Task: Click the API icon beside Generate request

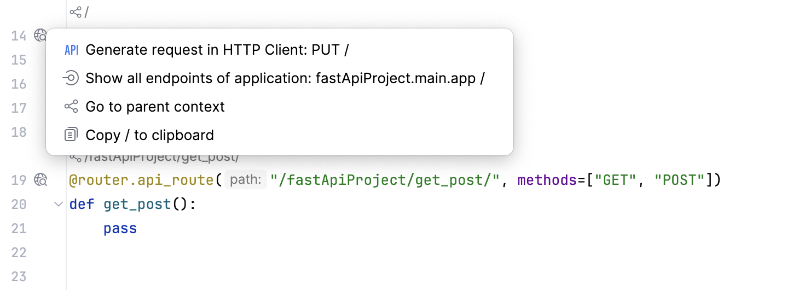Action: point(71,50)
